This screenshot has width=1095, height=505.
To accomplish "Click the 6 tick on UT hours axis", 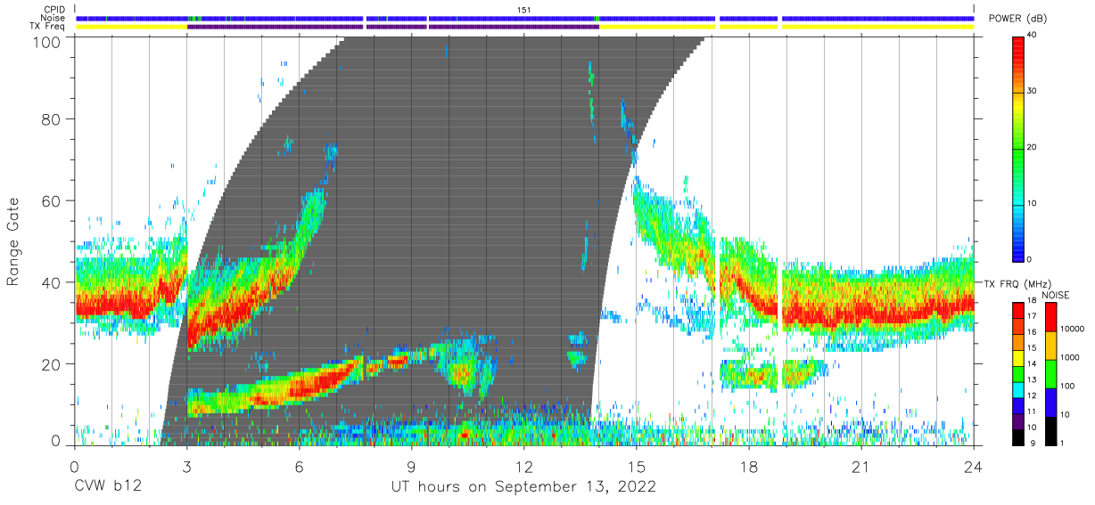I will pyautogui.click(x=299, y=465).
